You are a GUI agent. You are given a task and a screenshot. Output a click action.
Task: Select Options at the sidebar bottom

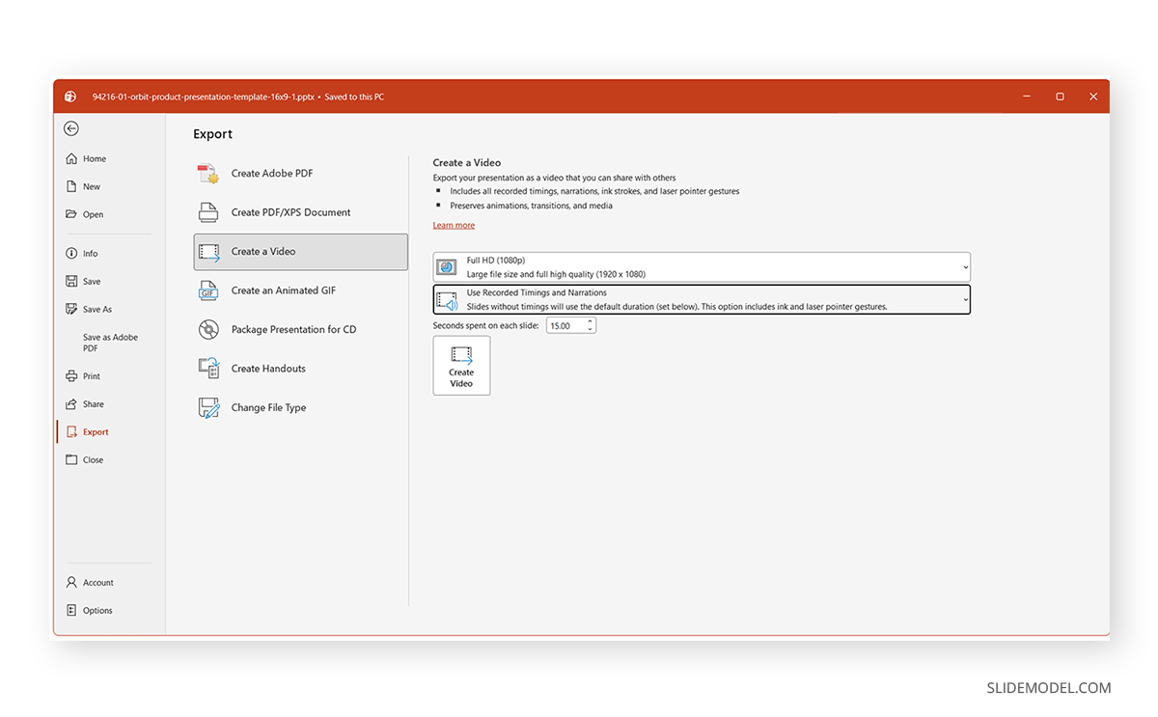coord(97,610)
